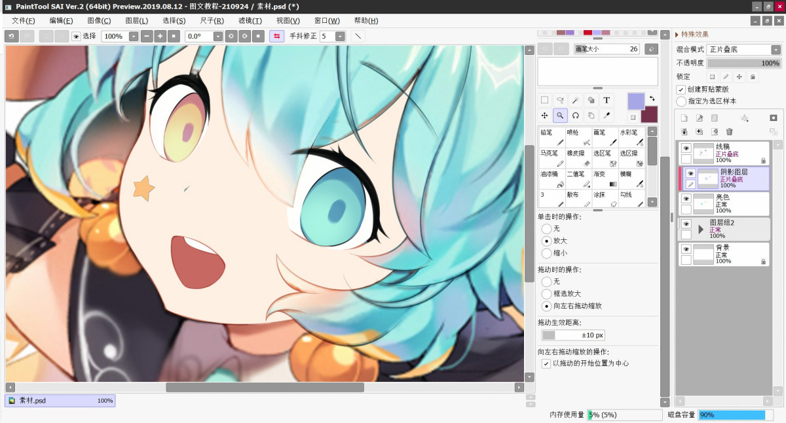Hide the 线稿 layer via eye icon
Screen dimensions: 786x423
[686, 148]
